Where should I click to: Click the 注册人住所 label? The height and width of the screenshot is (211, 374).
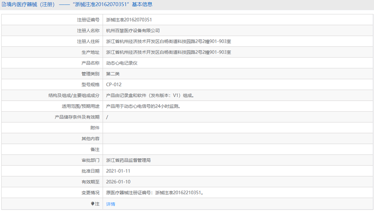point(88,41)
